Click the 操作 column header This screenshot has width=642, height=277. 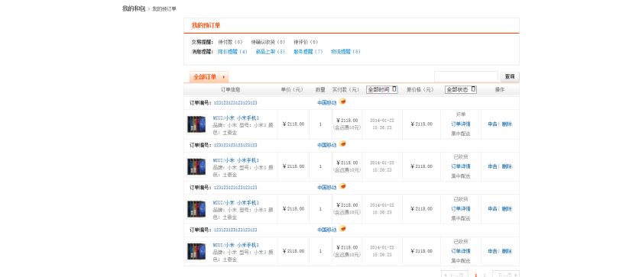pos(500,89)
